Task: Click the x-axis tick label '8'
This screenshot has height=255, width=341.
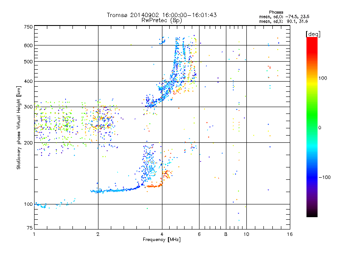Action: pos(226,234)
